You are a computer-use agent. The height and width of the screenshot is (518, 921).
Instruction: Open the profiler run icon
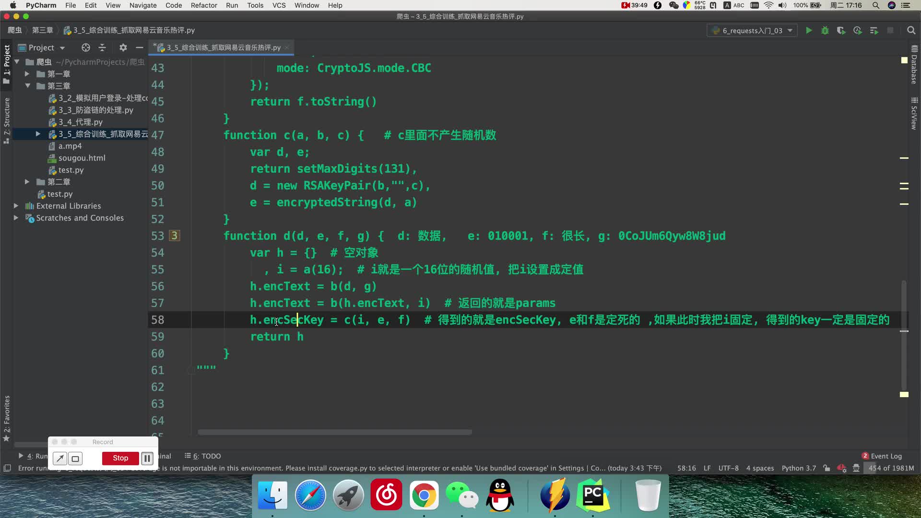pyautogui.click(x=858, y=31)
